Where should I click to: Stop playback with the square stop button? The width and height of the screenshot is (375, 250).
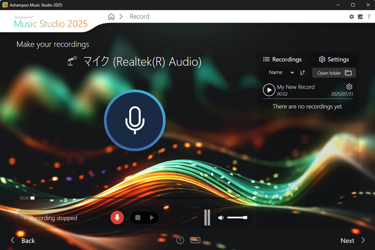coord(138,217)
